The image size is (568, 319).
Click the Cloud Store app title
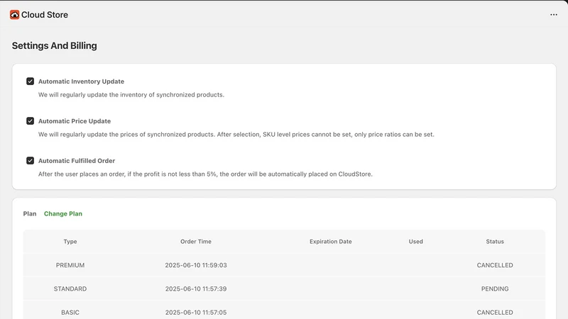tap(45, 15)
